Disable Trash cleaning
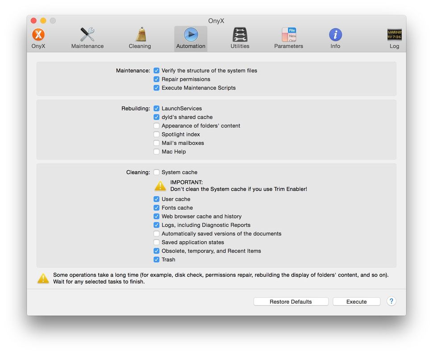Image resolution: width=433 pixels, height=354 pixels. 156,259
